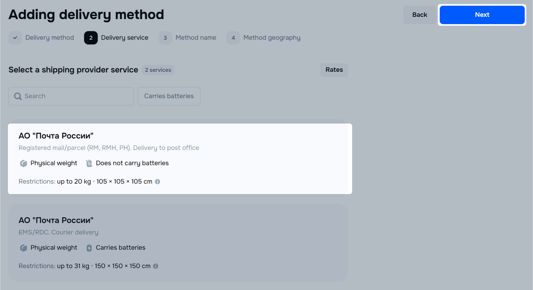Go to the Delivery method step

50,38
